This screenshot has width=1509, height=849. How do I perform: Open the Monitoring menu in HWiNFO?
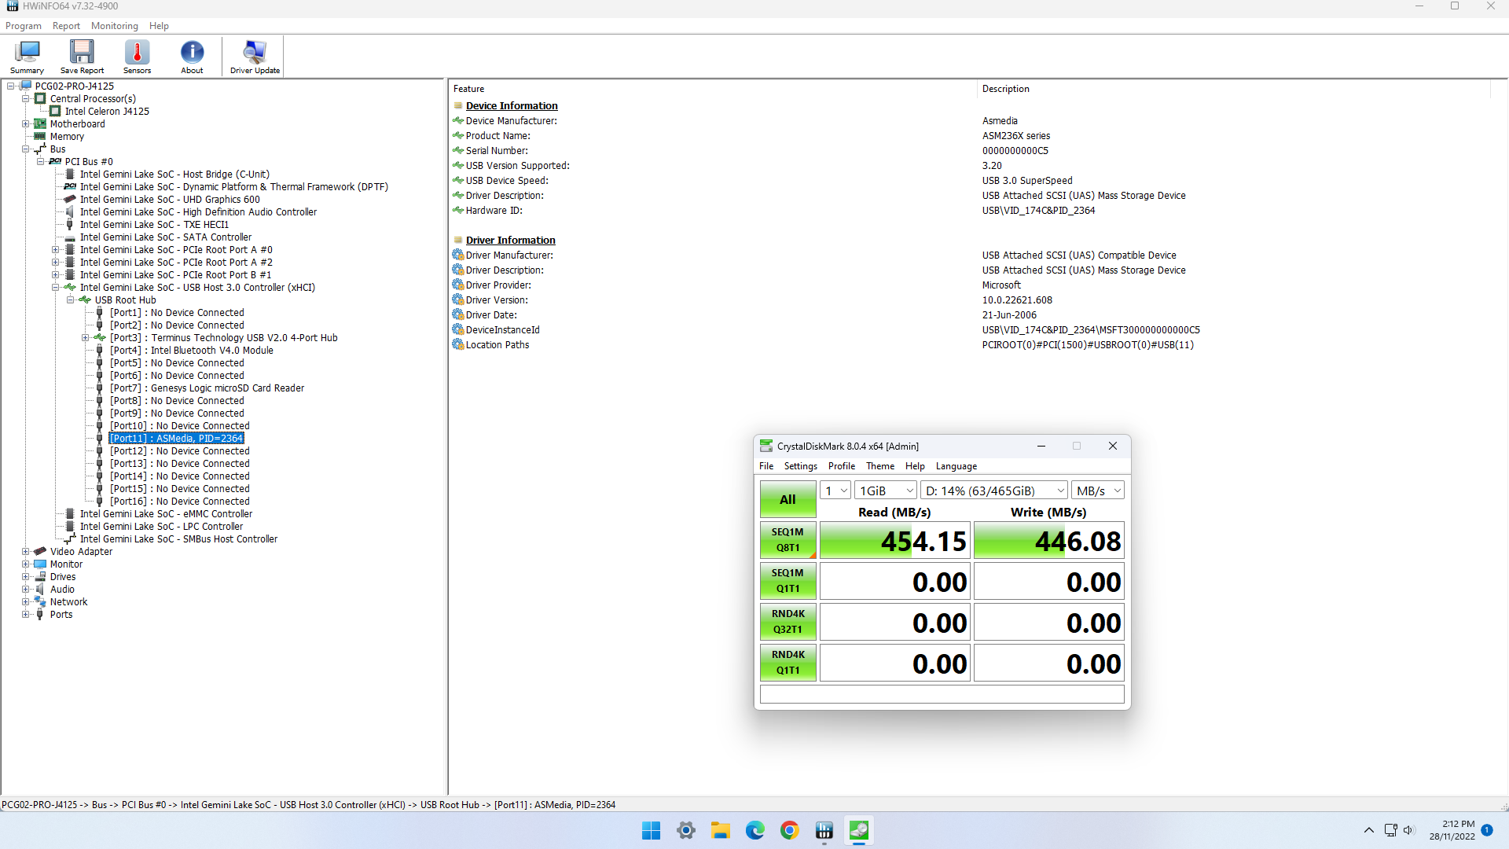[x=115, y=26]
